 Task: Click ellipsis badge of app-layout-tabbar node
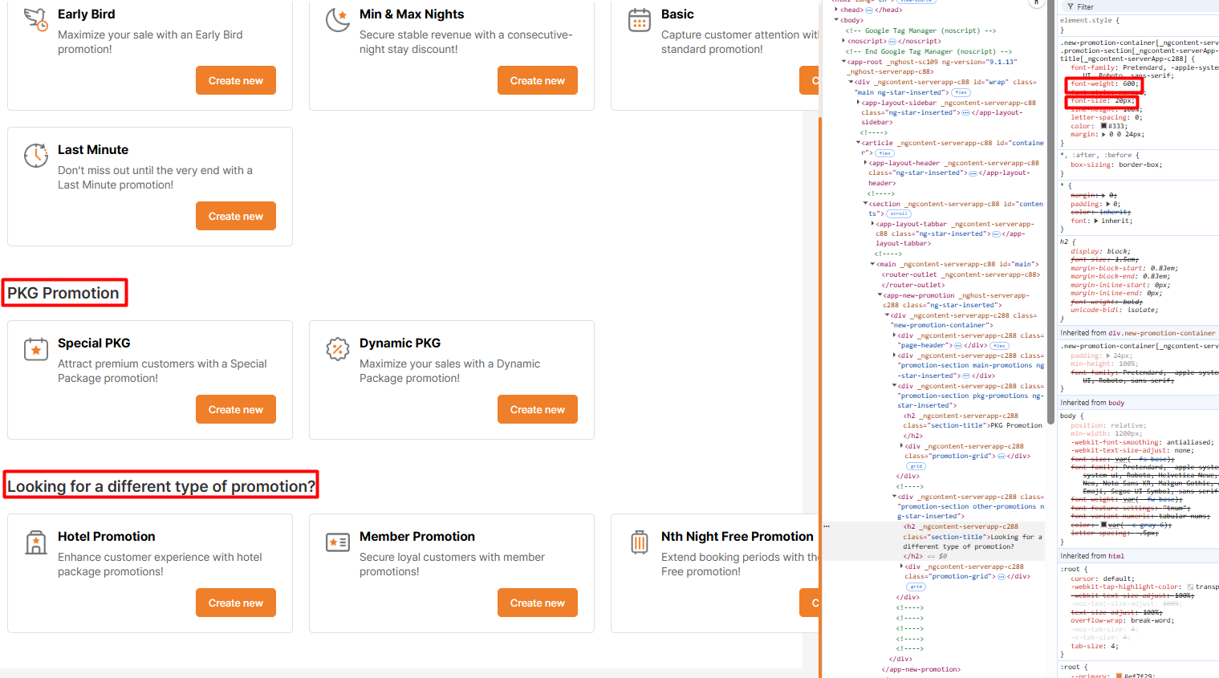coord(996,234)
